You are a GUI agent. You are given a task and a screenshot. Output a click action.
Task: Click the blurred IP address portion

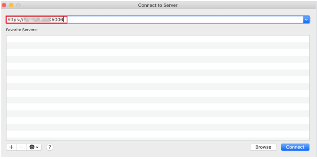click(36, 20)
